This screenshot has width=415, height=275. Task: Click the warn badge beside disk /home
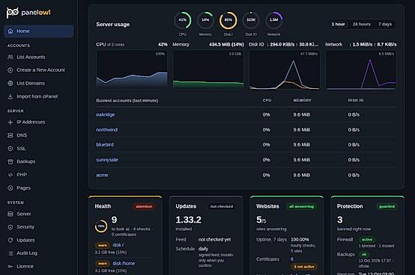(103, 264)
